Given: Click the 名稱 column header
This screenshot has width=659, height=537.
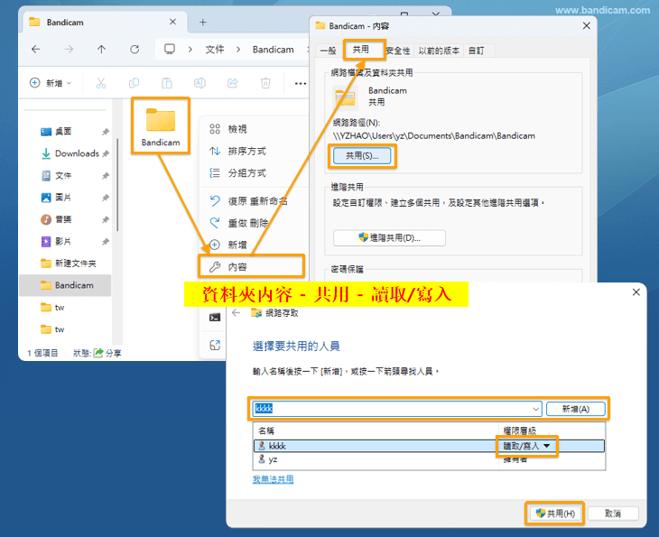Looking at the screenshot, I should point(266,431).
